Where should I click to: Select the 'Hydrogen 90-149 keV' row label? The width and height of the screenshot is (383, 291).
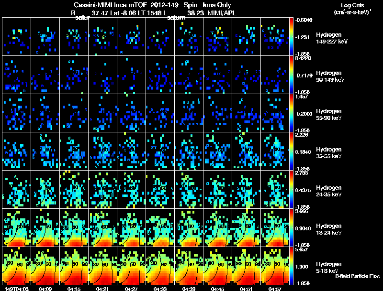330,76
